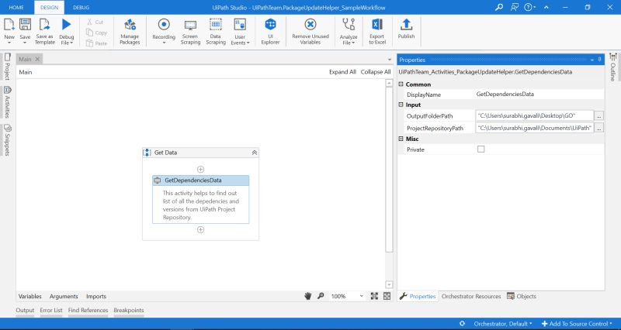Click Collapse All link
621x330 pixels.
(x=376, y=72)
